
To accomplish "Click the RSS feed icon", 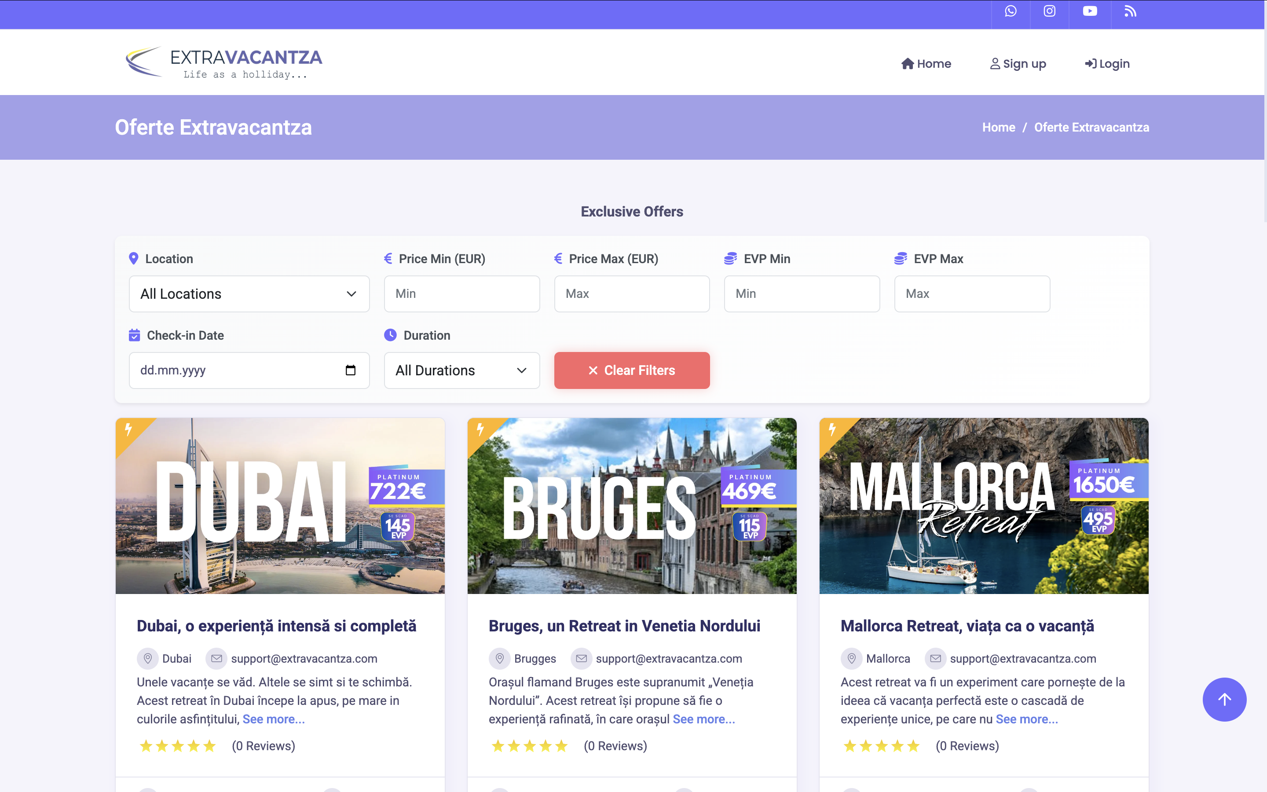I will tap(1130, 11).
